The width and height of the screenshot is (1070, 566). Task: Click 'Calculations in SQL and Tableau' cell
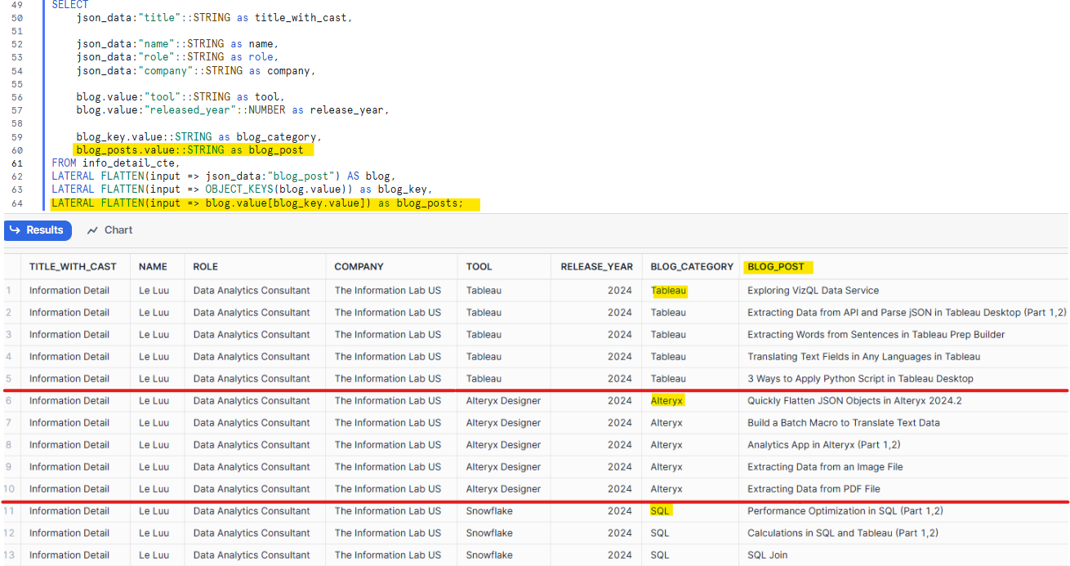[x=842, y=533]
